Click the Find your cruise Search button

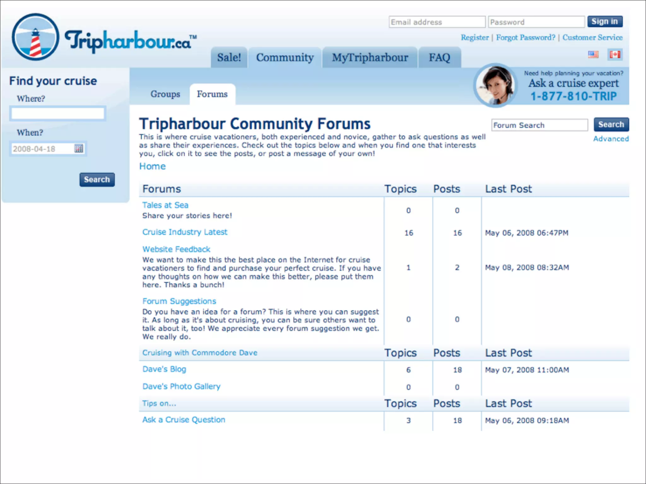[x=97, y=180]
